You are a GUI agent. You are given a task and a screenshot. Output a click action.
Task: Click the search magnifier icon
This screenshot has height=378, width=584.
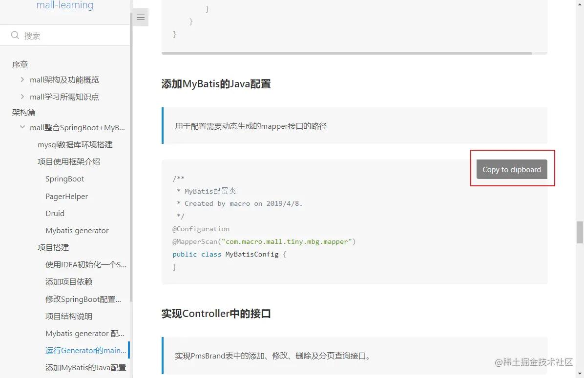[x=15, y=35]
